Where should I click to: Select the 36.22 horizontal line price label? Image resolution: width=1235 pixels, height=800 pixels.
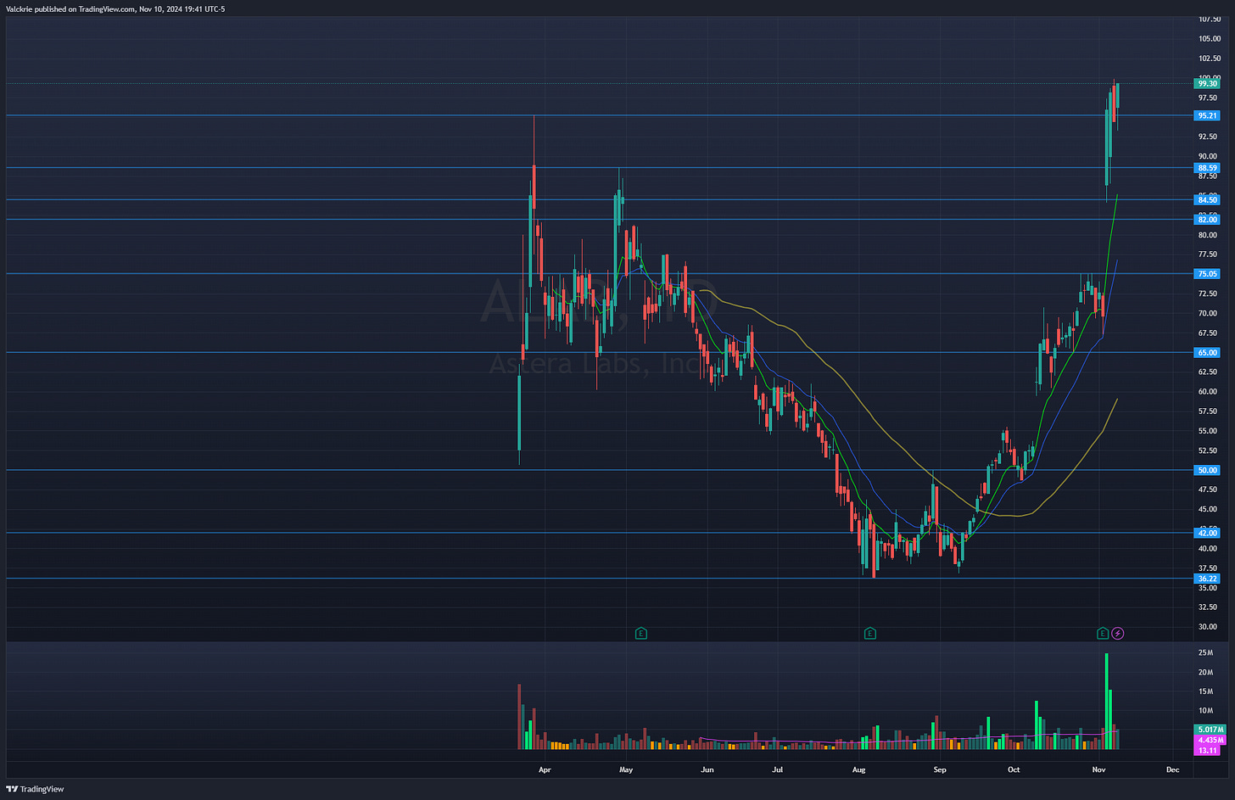click(x=1206, y=579)
